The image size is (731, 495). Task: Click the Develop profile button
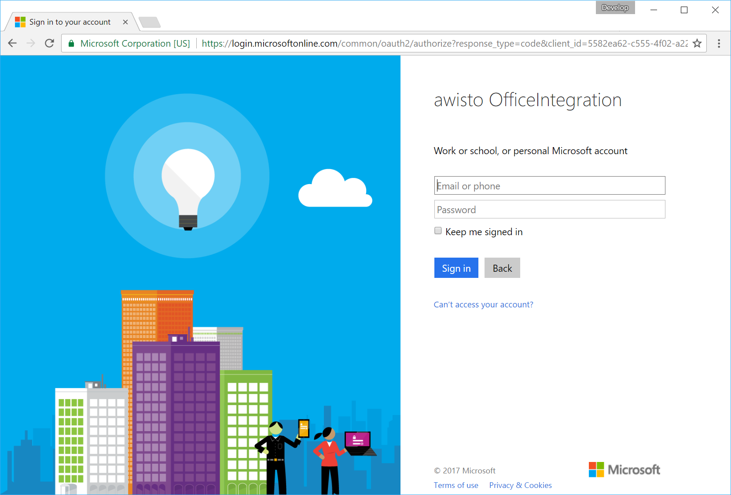click(x=615, y=7)
